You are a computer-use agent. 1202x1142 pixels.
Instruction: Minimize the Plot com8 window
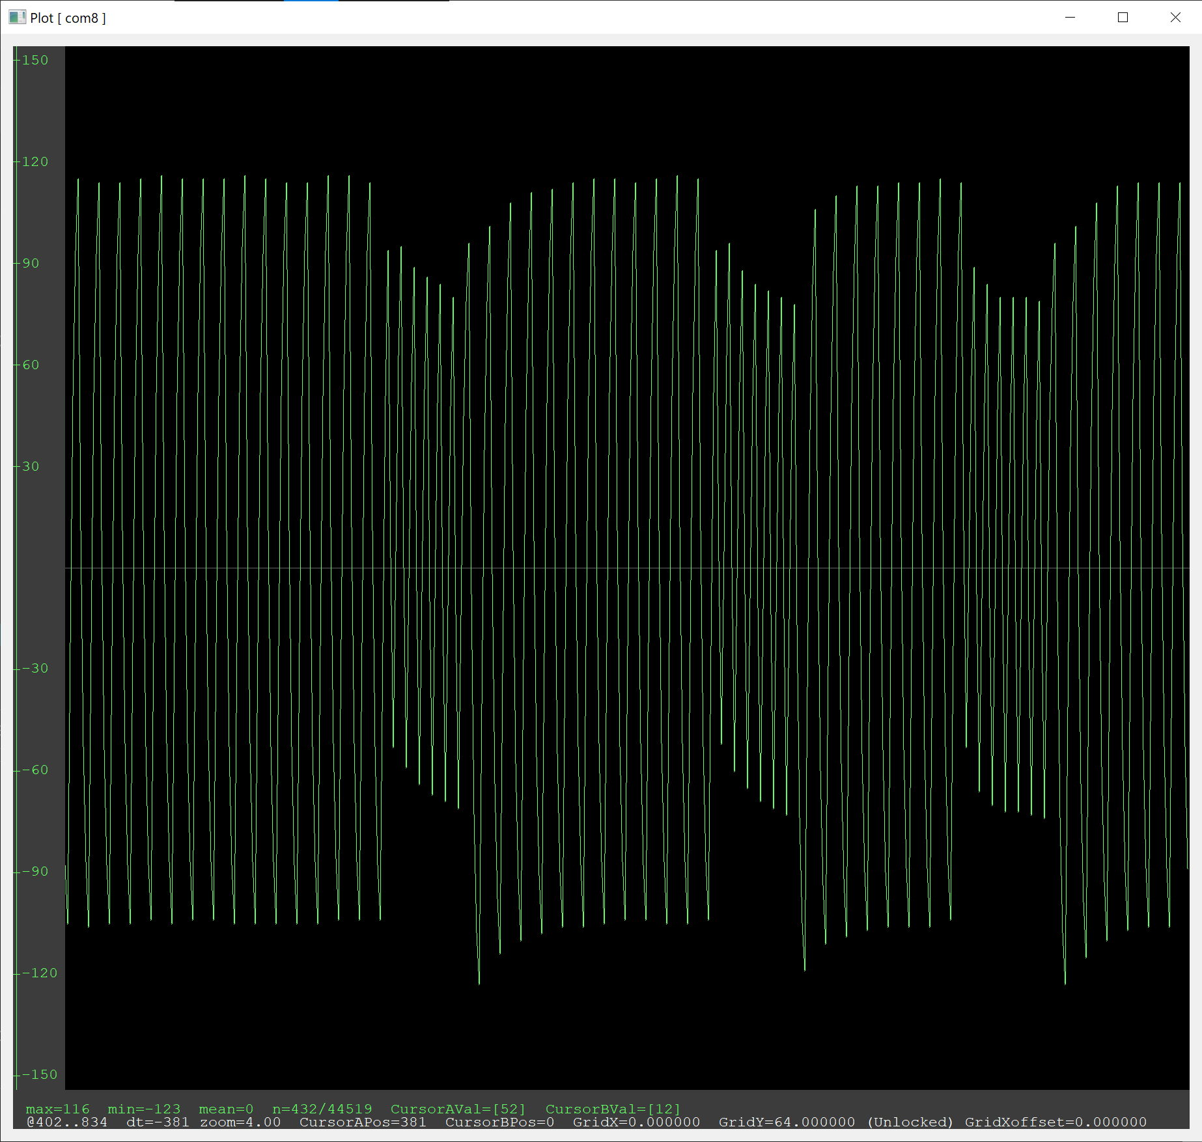tap(1070, 18)
